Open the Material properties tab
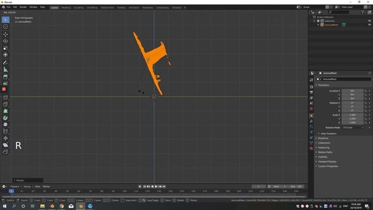This screenshot has width=373, height=210. pyautogui.click(x=311, y=148)
